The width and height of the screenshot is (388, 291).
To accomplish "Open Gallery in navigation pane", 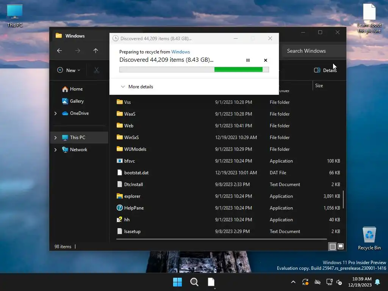I will point(73,101).
